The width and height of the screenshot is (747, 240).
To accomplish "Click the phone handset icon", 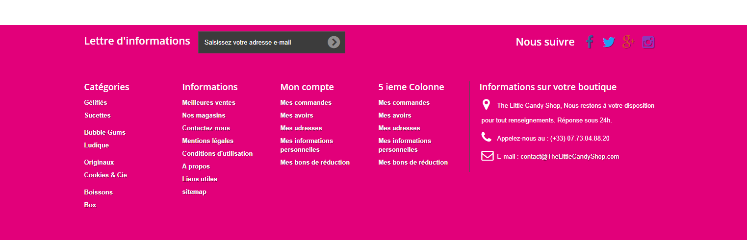I will pos(486,137).
